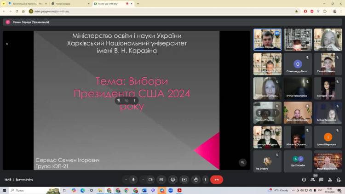Leave the call with red hang-up button

217,180
